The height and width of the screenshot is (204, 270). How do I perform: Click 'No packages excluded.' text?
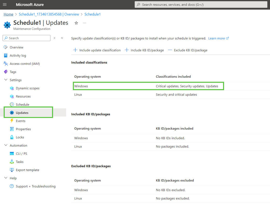pyautogui.click(x=173, y=199)
